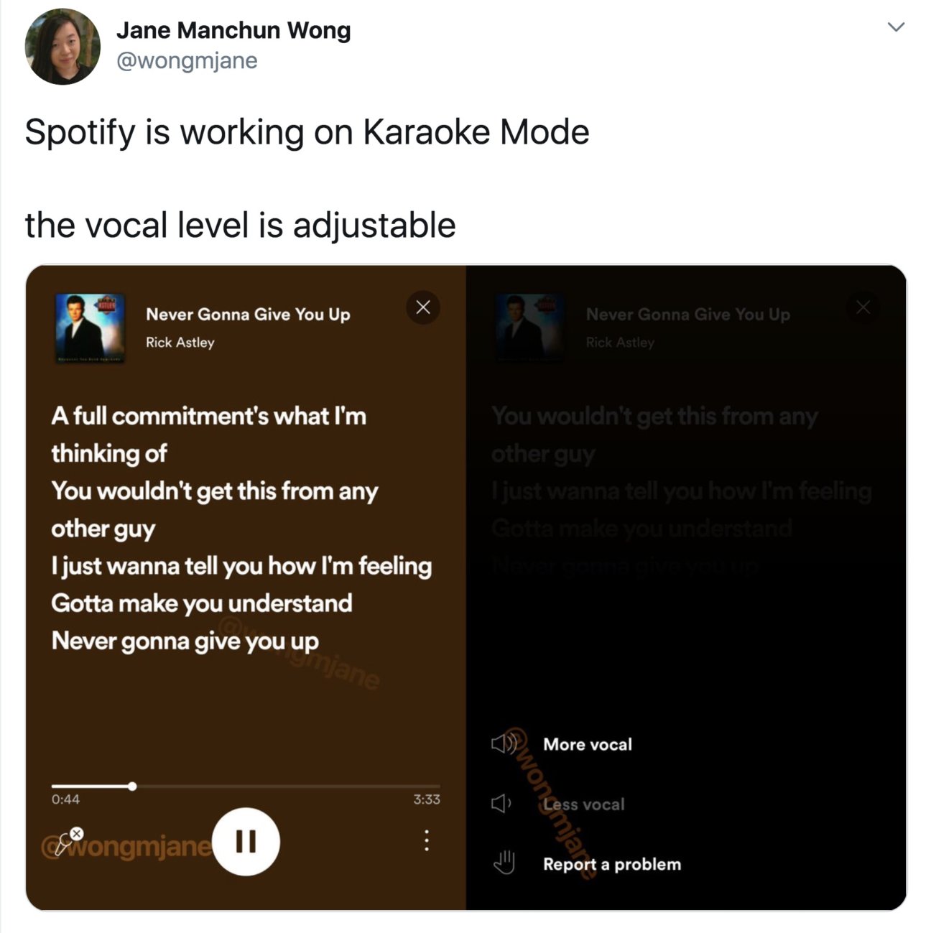Image resolution: width=931 pixels, height=933 pixels.
Task: Click the dimmed X in the right panel
Action: click(863, 307)
